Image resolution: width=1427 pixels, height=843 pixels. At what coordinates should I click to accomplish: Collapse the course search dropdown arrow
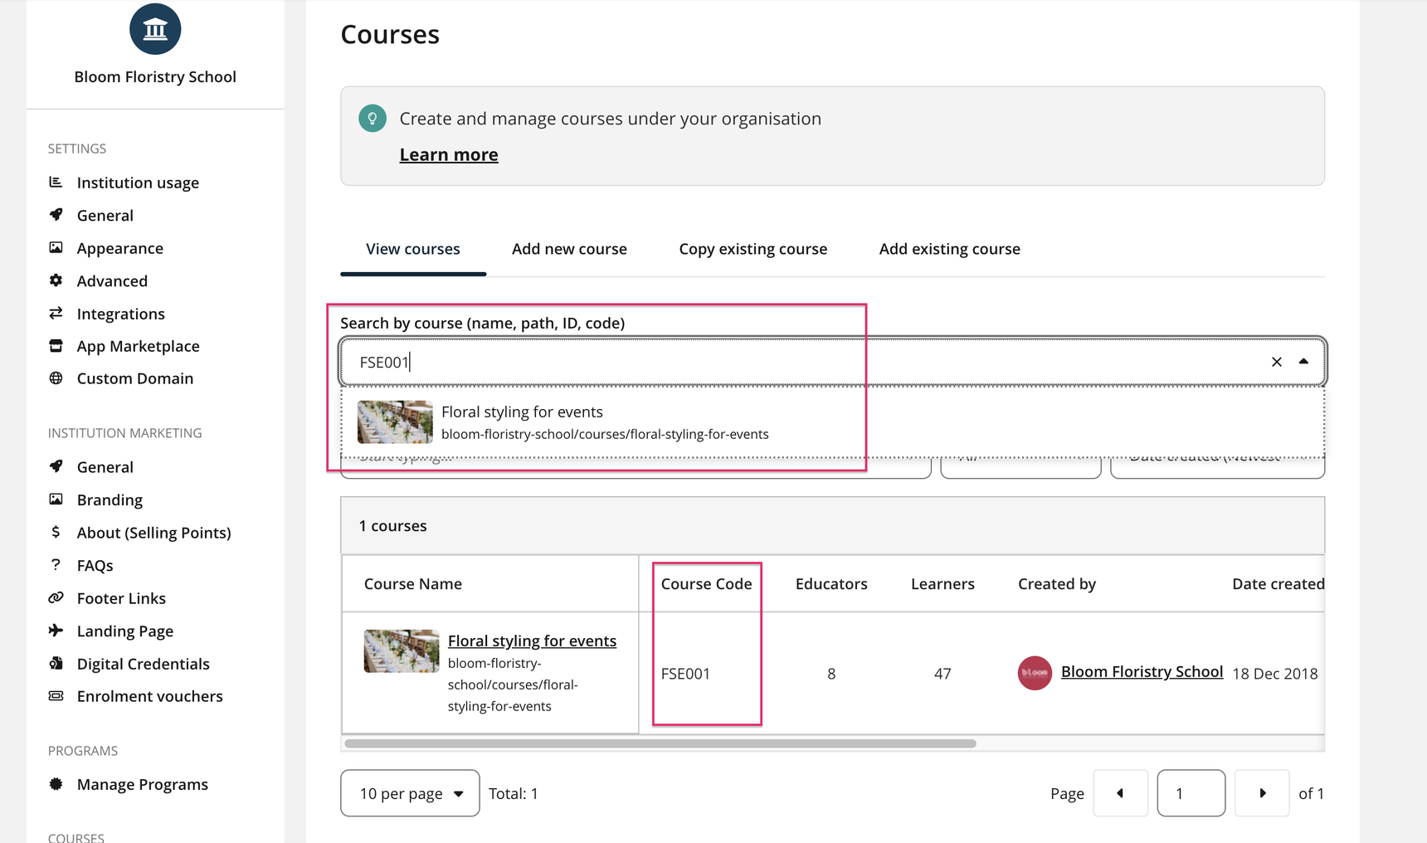tap(1303, 362)
